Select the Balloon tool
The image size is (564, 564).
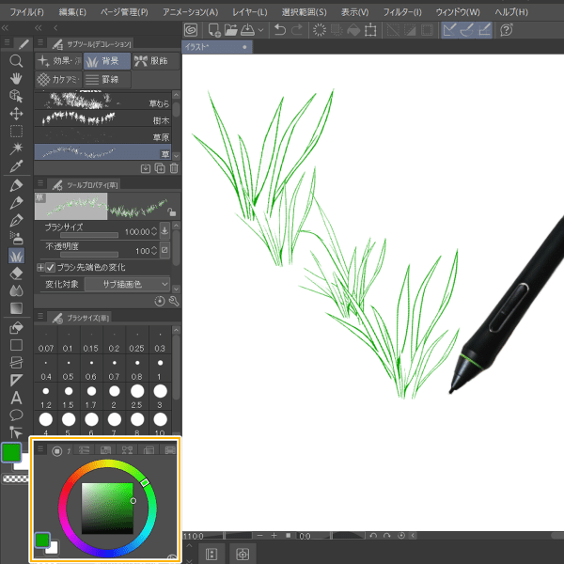[16, 415]
